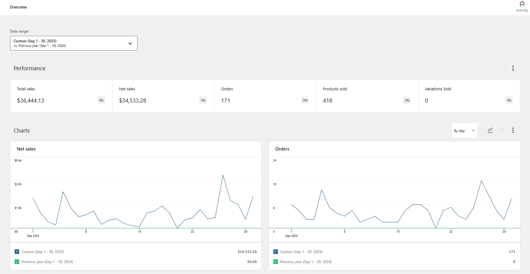The image size is (530, 274).
Task: Open the Date range dropdown
Action: point(74,43)
